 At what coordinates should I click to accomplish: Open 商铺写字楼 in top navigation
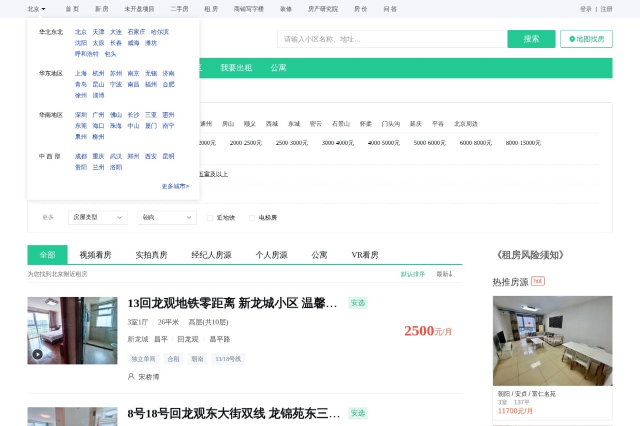point(249,9)
